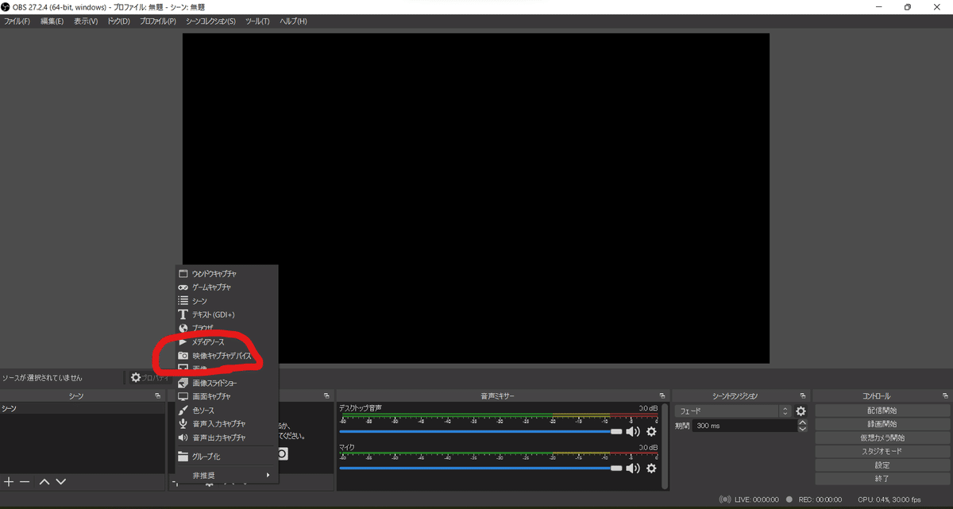Remove scene using the minus icon
Image resolution: width=953 pixels, height=509 pixels.
[x=25, y=482]
